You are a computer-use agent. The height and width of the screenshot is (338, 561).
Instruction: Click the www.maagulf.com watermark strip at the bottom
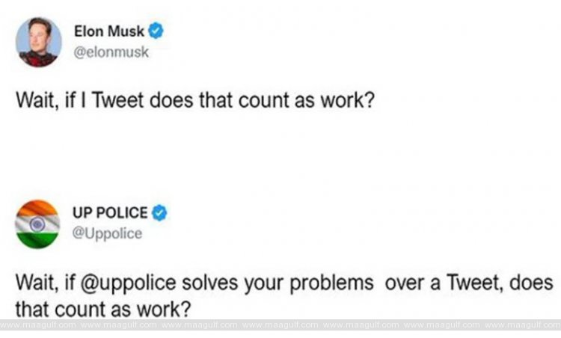click(280, 325)
